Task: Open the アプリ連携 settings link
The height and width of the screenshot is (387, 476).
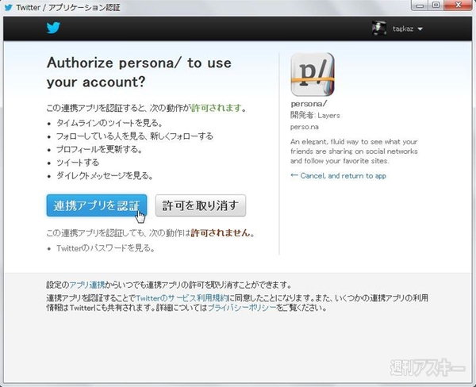Action: (87, 285)
